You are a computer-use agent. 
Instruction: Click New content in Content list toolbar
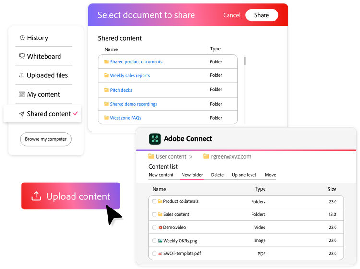click(x=161, y=175)
